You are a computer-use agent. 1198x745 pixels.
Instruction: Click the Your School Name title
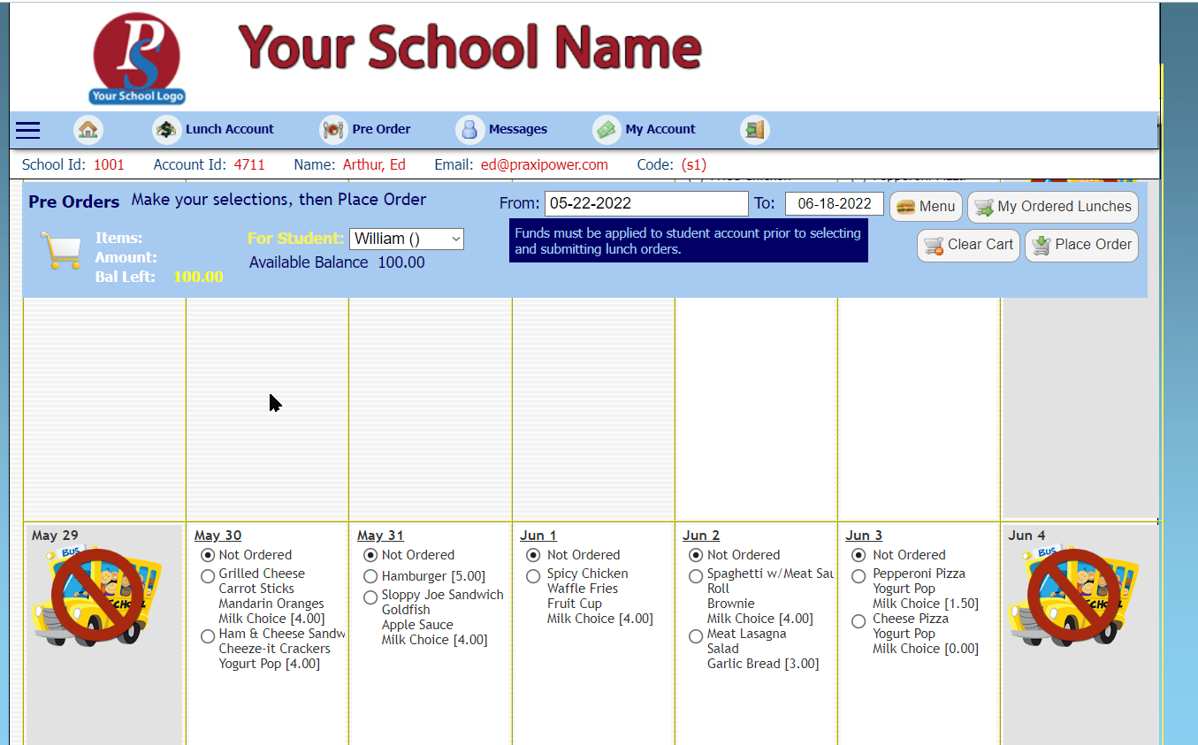[469, 47]
